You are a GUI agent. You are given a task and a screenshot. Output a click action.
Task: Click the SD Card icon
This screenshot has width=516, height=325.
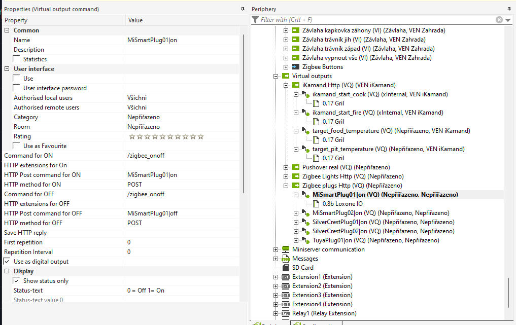[286, 268]
